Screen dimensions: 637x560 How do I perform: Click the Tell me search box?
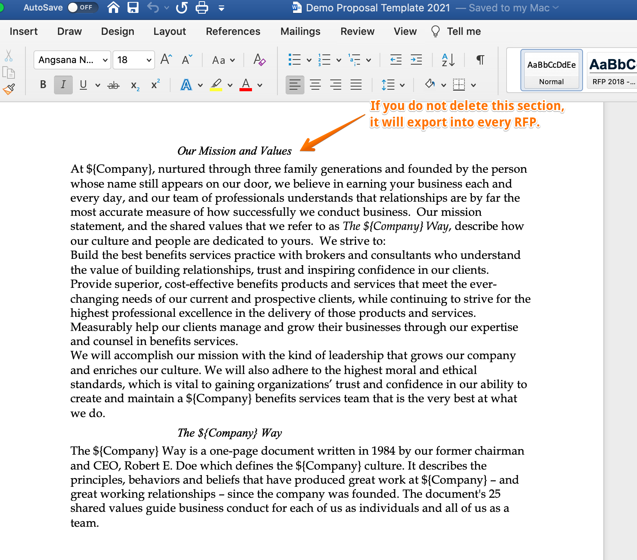(456, 31)
